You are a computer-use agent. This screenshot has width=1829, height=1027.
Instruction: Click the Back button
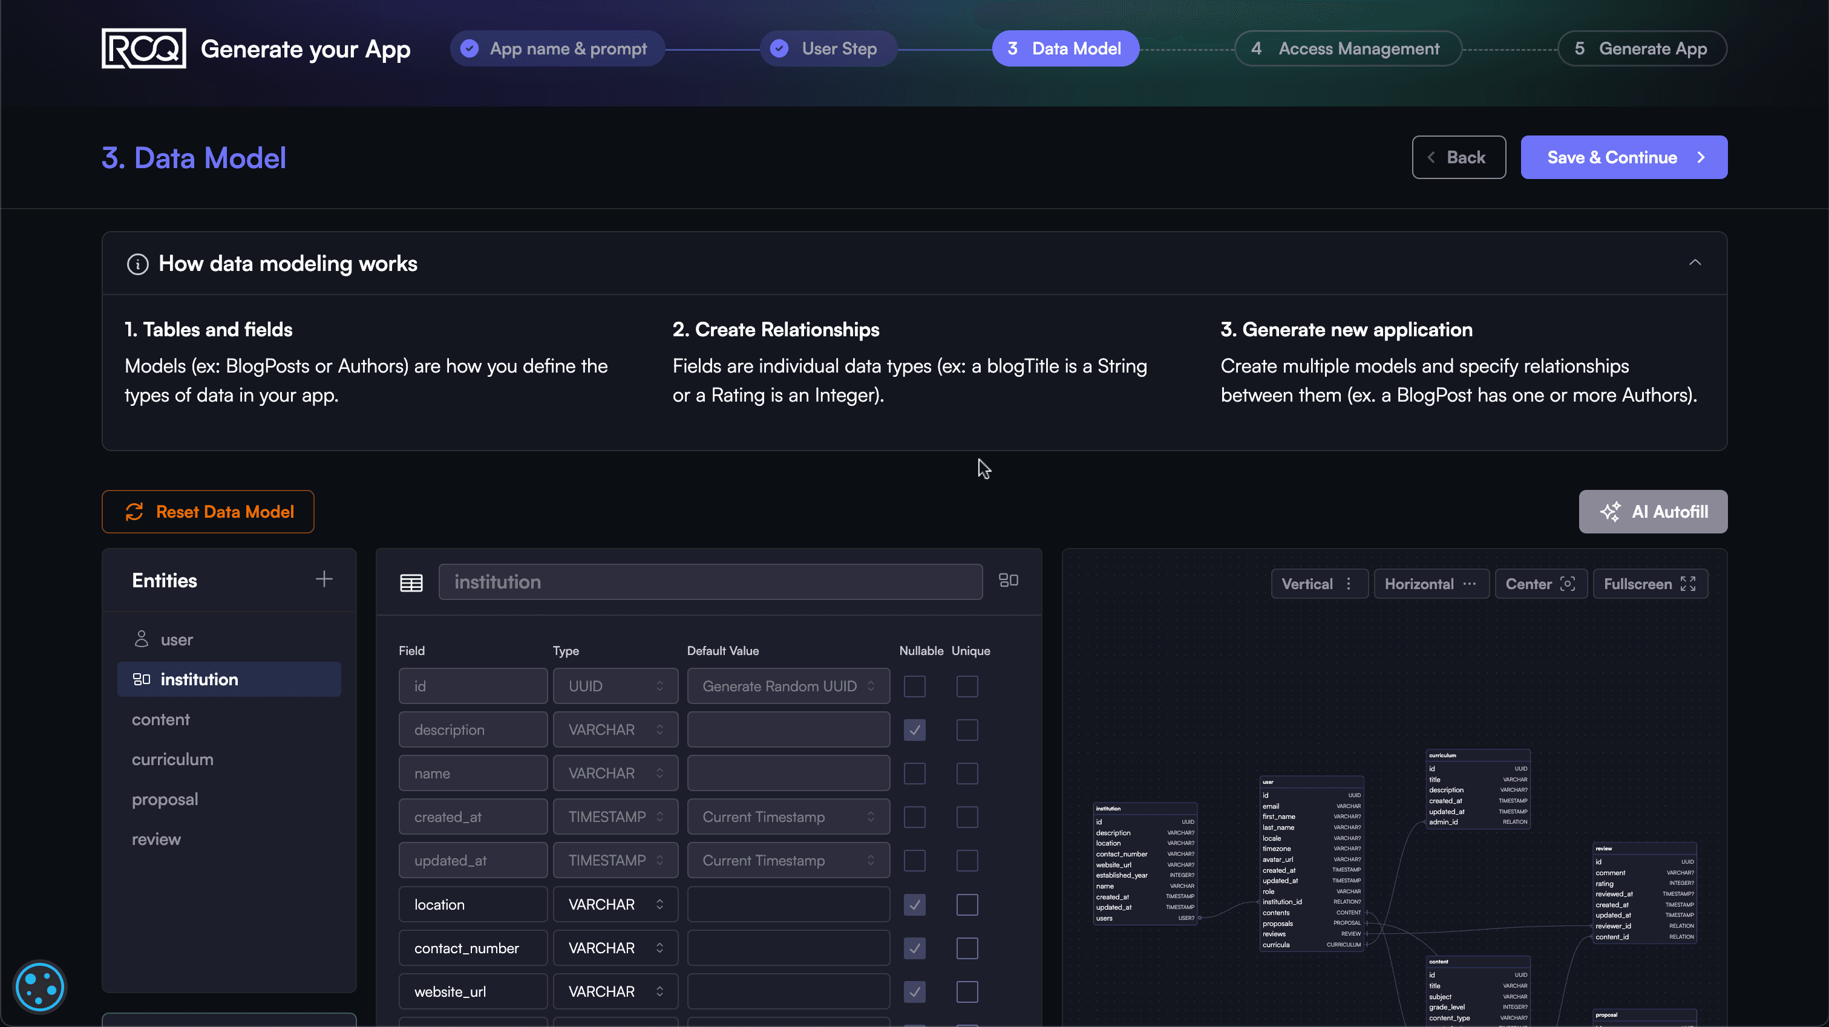click(1457, 157)
